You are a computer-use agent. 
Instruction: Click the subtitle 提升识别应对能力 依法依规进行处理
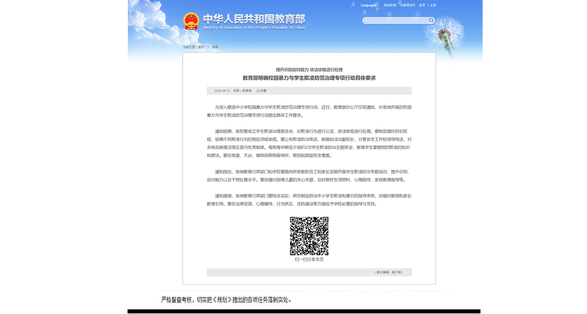tap(309, 70)
